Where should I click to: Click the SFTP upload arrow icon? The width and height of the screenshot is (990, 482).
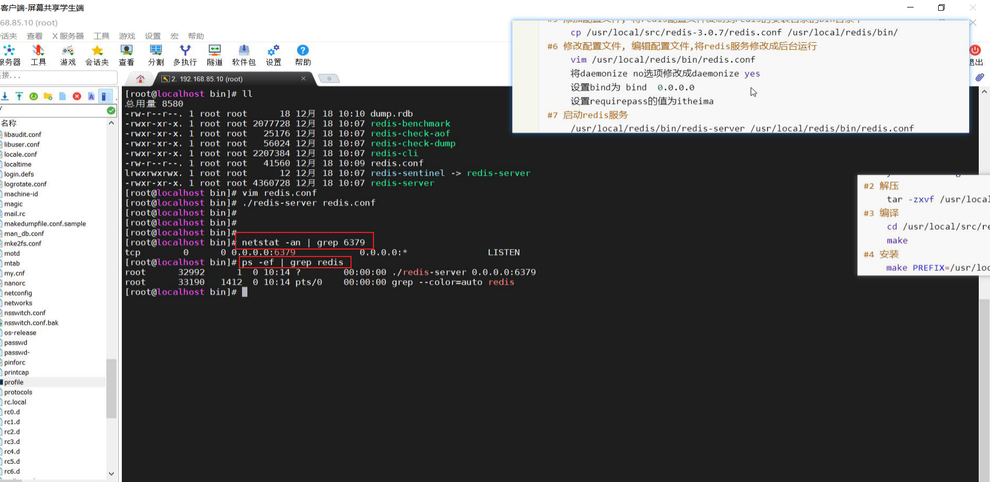19,96
